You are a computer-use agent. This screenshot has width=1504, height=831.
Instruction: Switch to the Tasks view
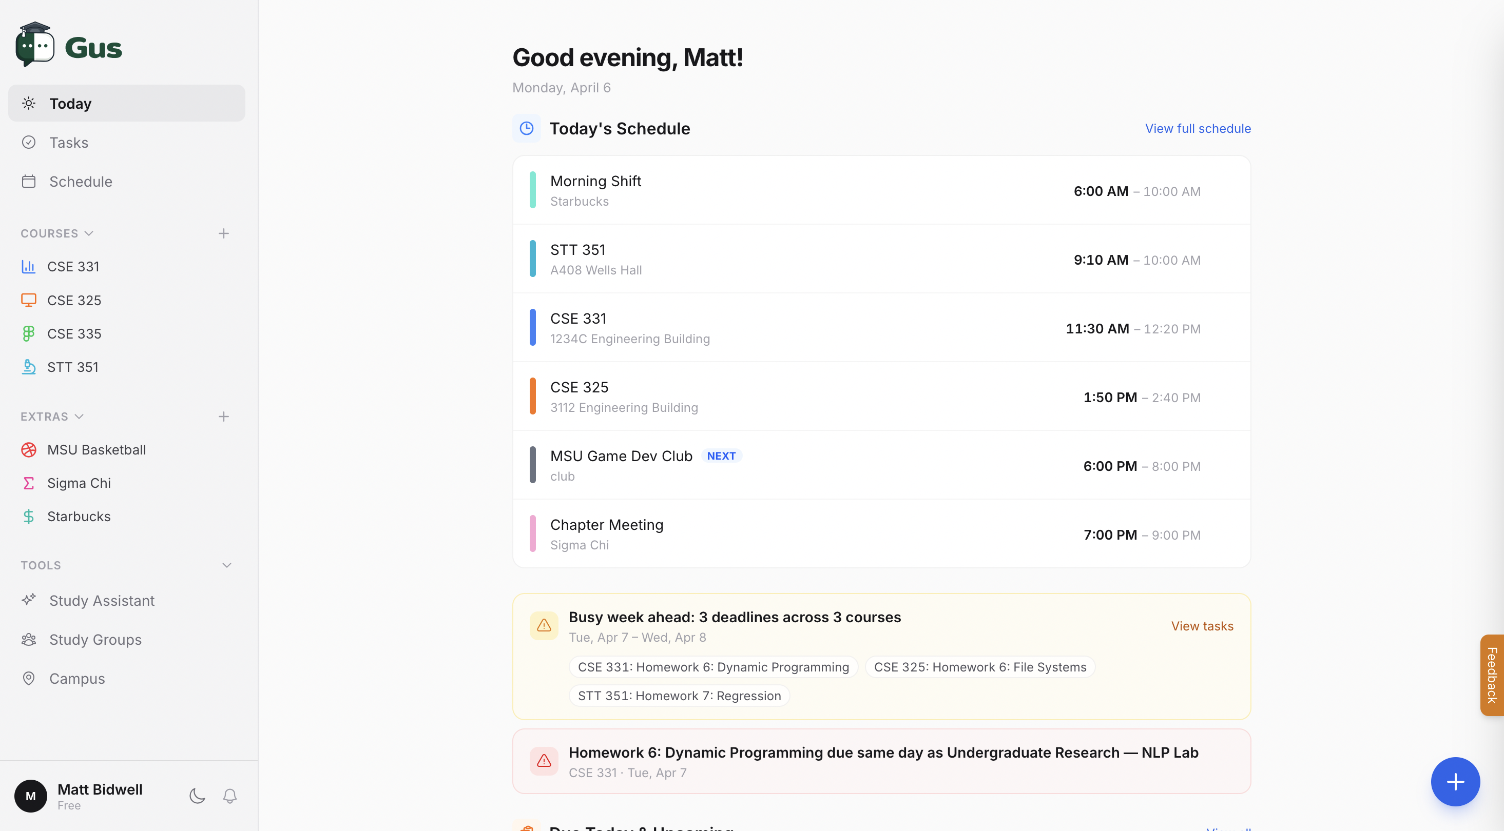pyautogui.click(x=68, y=143)
